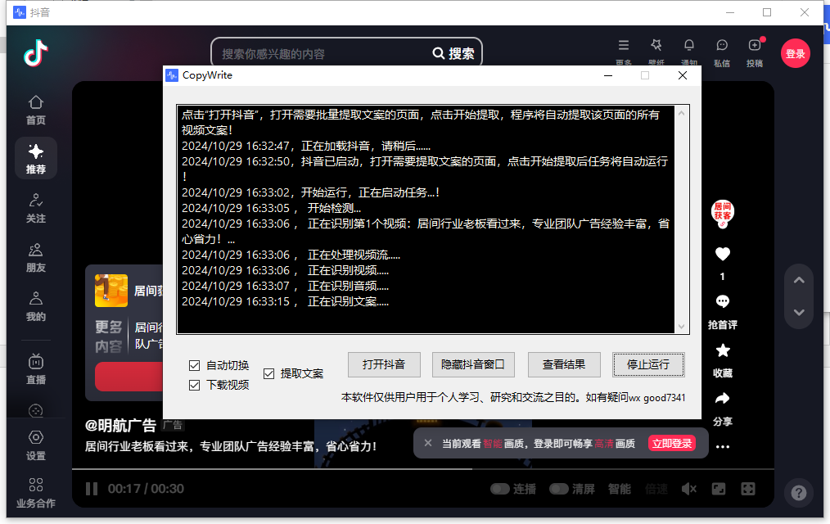Open the three-dot more options menu
Screen dimensions: 830x524
pos(723,447)
